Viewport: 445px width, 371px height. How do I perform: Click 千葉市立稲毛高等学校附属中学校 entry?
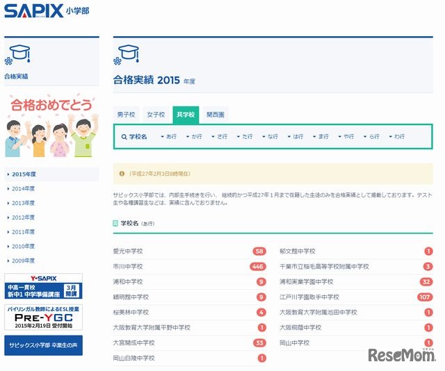(x=324, y=266)
